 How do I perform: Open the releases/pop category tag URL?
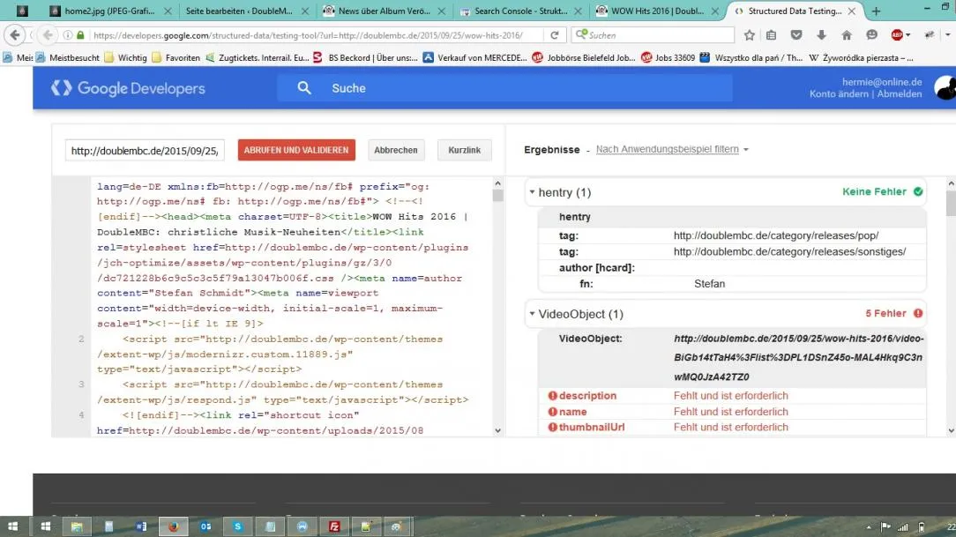coord(776,235)
